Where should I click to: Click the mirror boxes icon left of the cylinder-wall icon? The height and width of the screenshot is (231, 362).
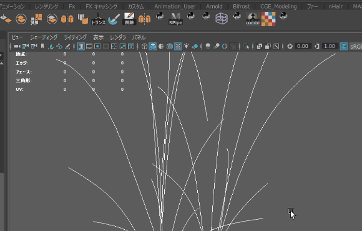click(67, 19)
